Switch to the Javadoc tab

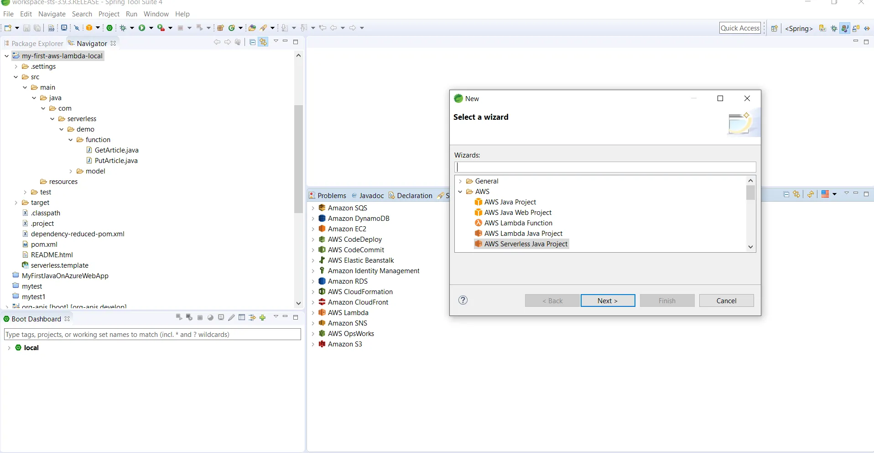point(368,196)
